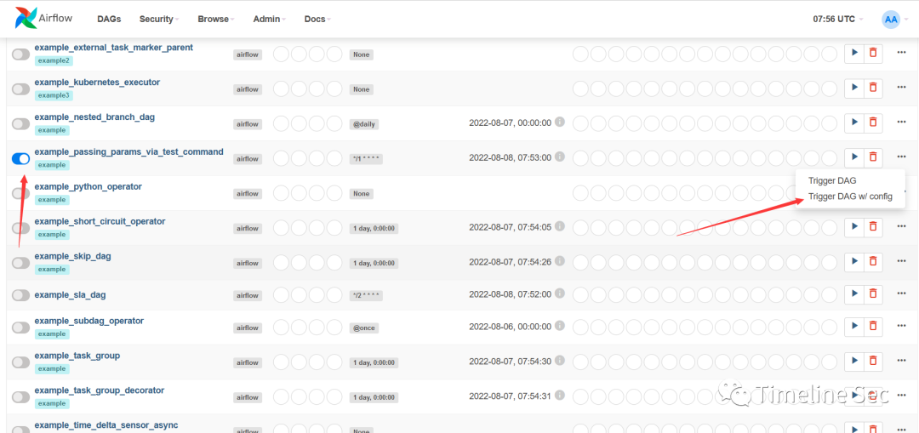The height and width of the screenshot is (433, 919).
Task: Click the play button for example_nested_branch_dag
Action: [854, 122]
